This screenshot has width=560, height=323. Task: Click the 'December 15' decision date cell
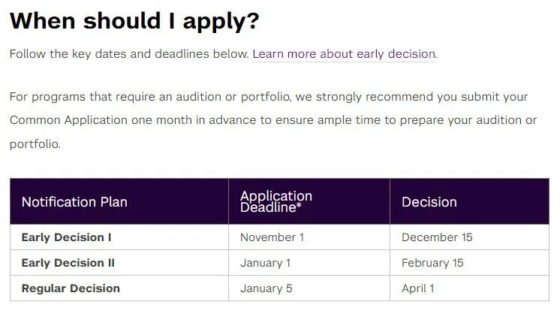(437, 237)
